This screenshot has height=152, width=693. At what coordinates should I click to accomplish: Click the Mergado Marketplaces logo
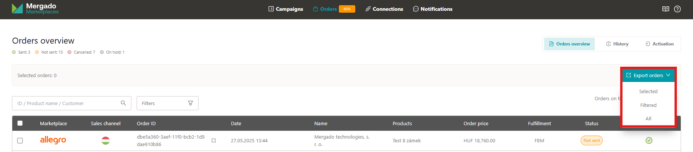[35, 9]
